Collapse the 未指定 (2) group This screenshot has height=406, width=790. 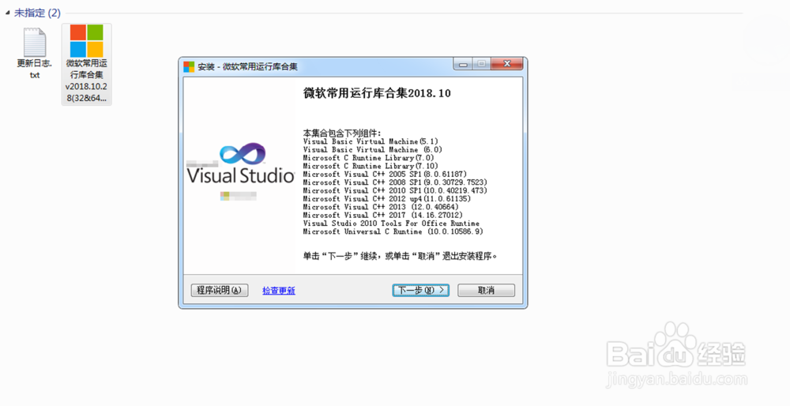click(x=7, y=13)
